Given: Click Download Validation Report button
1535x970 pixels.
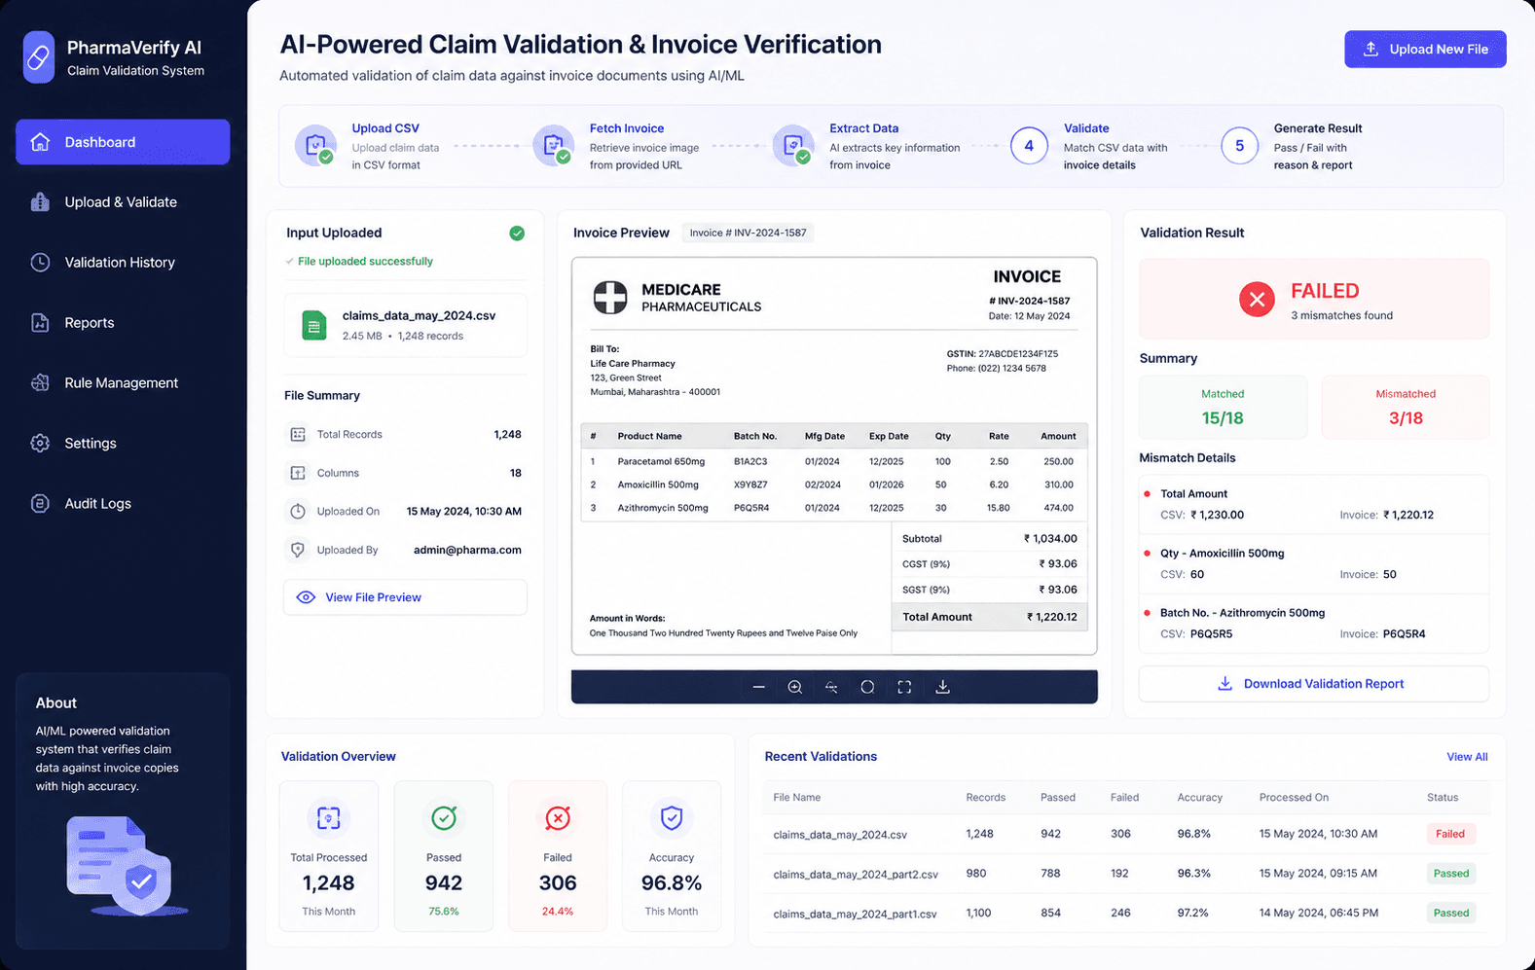Looking at the screenshot, I should point(1314,684).
